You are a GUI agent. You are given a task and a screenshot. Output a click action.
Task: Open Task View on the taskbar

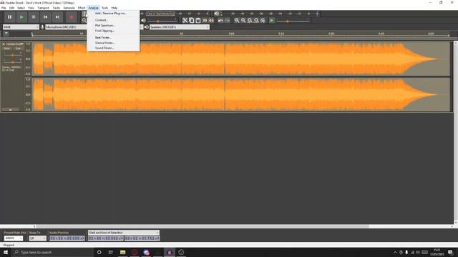[111, 252]
